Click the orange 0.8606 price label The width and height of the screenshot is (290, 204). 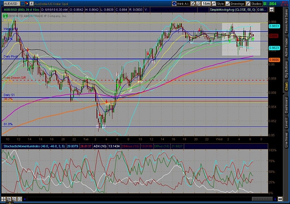click(x=274, y=60)
